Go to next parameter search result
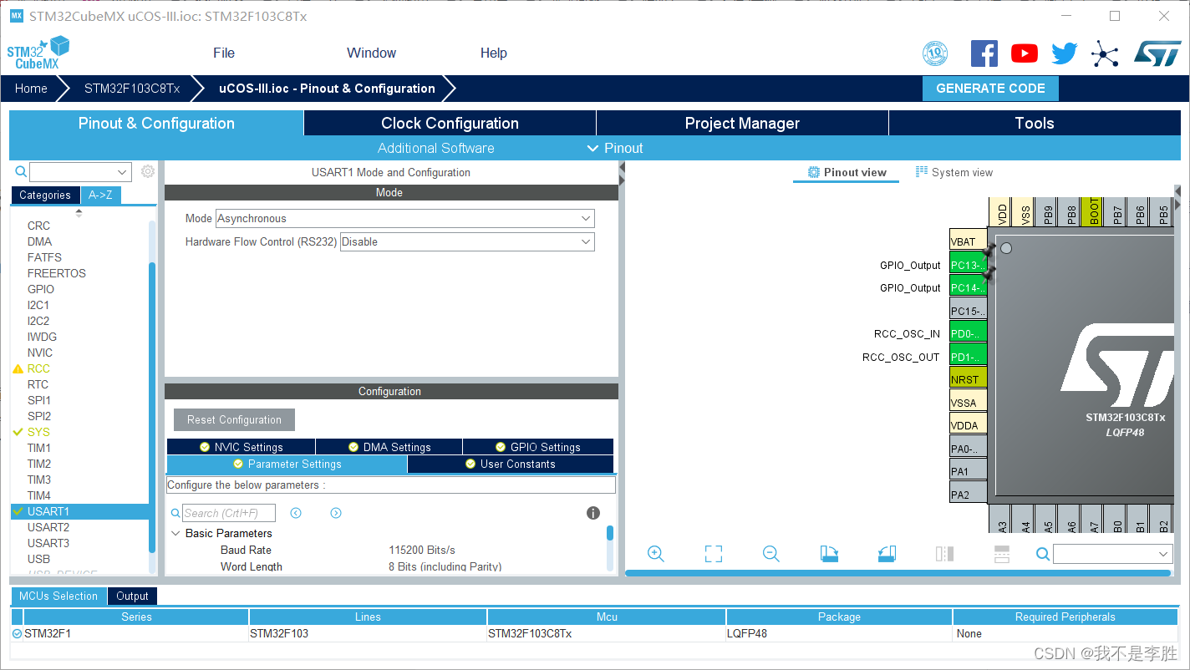This screenshot has height=670, width=1190. point(336,513)
